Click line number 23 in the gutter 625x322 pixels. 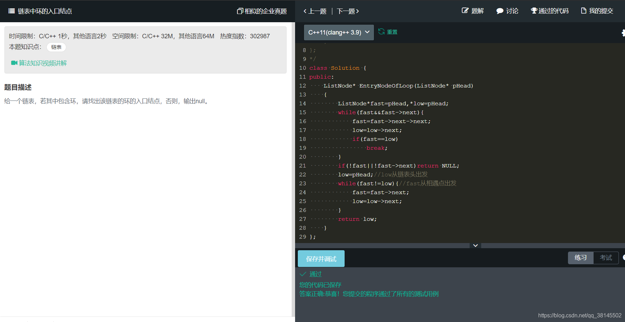303,184
